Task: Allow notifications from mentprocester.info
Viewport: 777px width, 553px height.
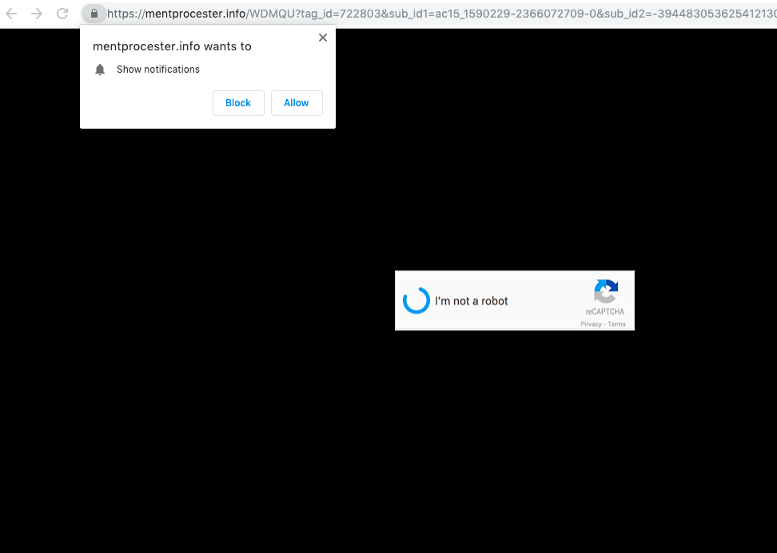Action: coord(297,103)
